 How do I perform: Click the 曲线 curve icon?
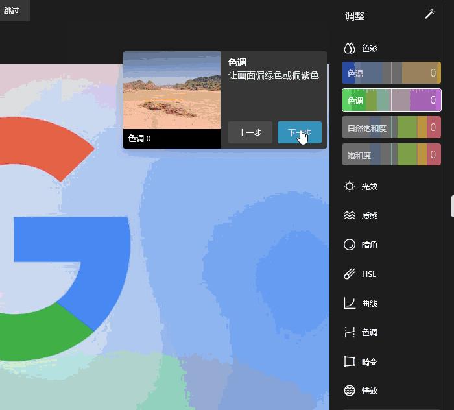coord(349,303)
